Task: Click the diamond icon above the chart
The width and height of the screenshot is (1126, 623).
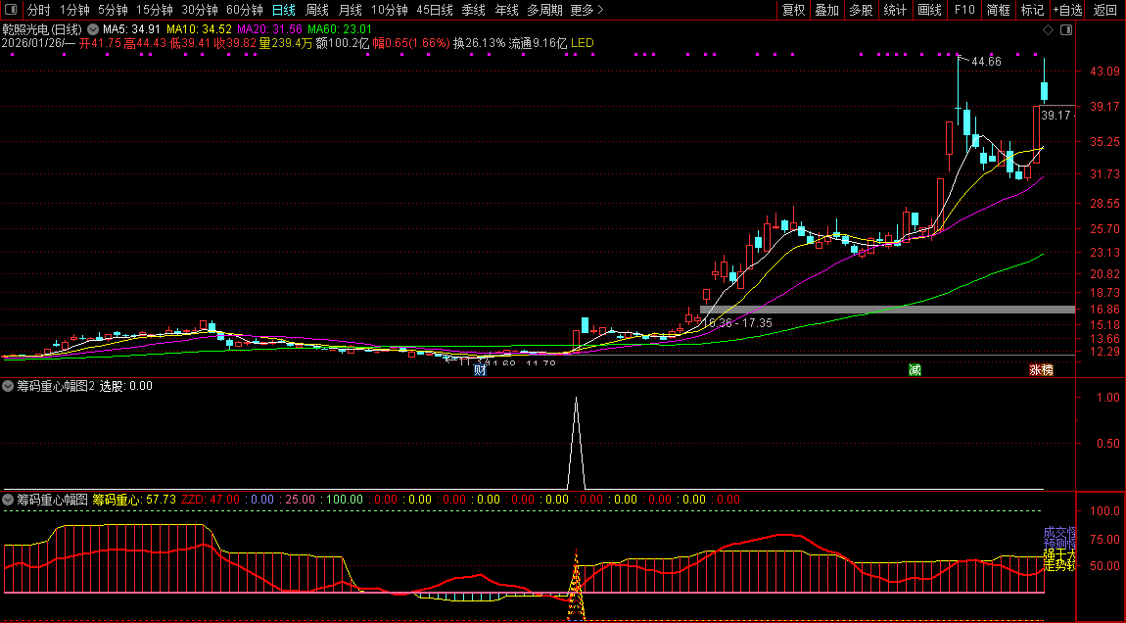Action: coord(1048,30)
